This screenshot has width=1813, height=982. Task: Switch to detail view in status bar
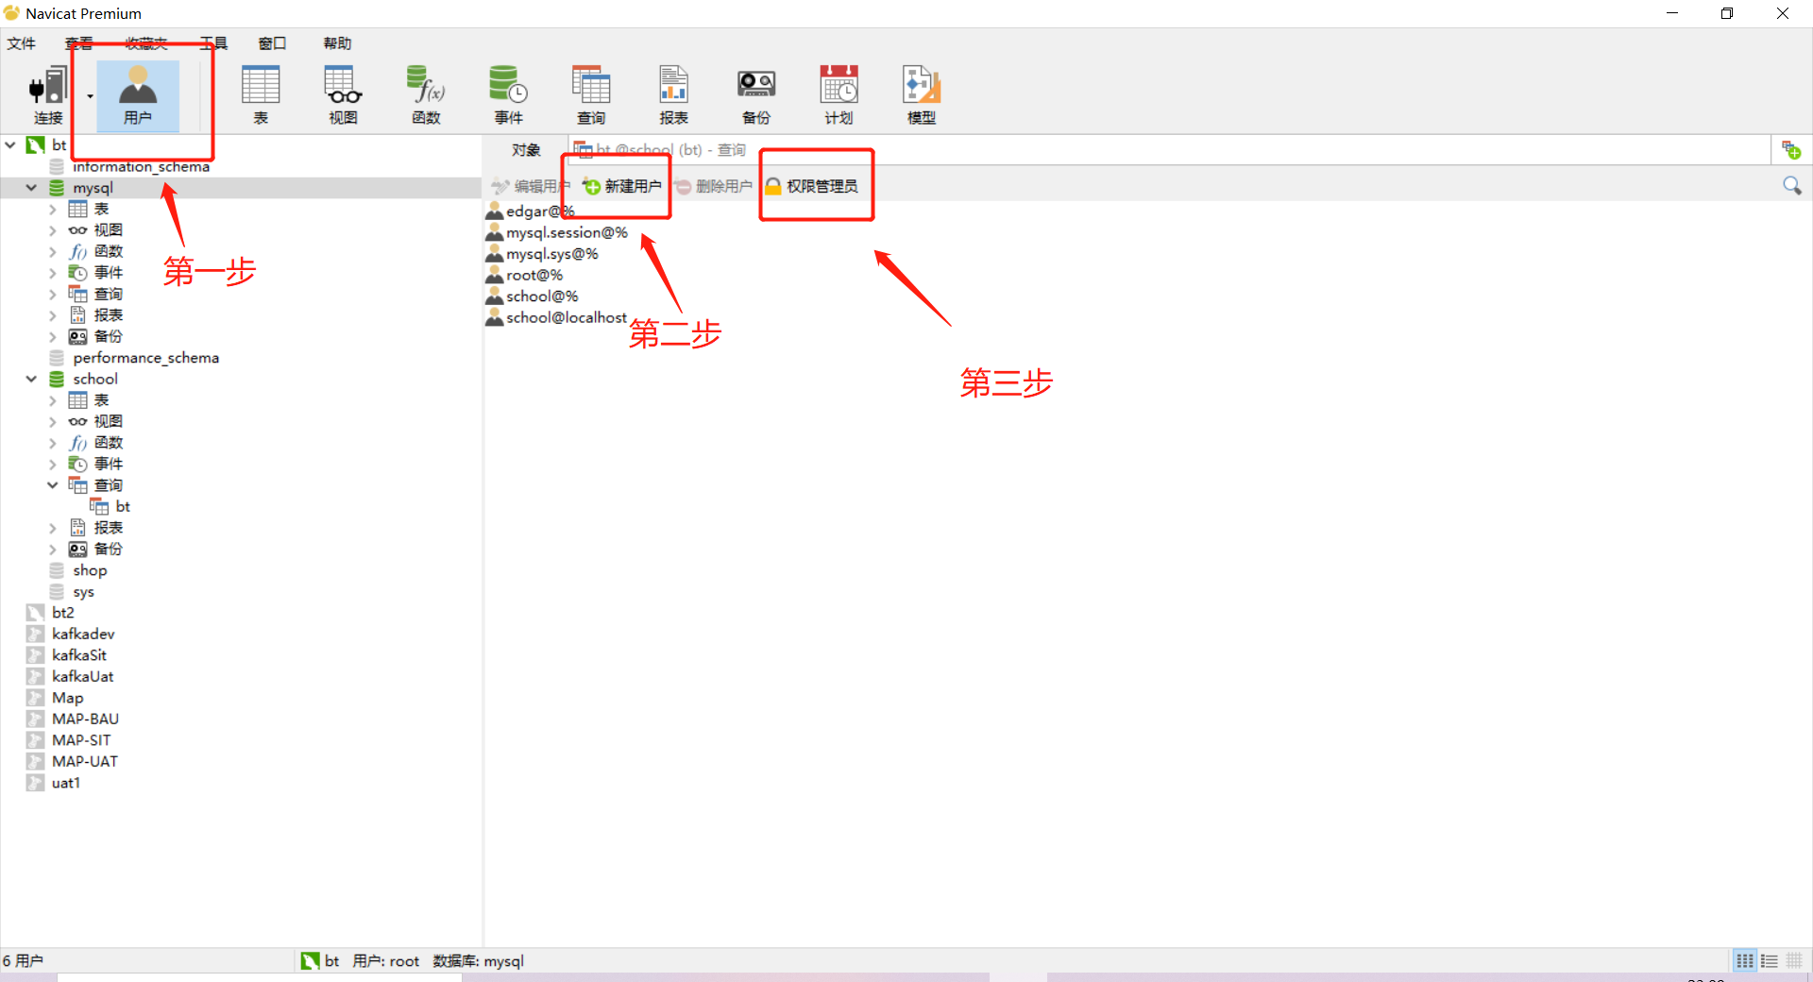click(x=1794, y=961)
